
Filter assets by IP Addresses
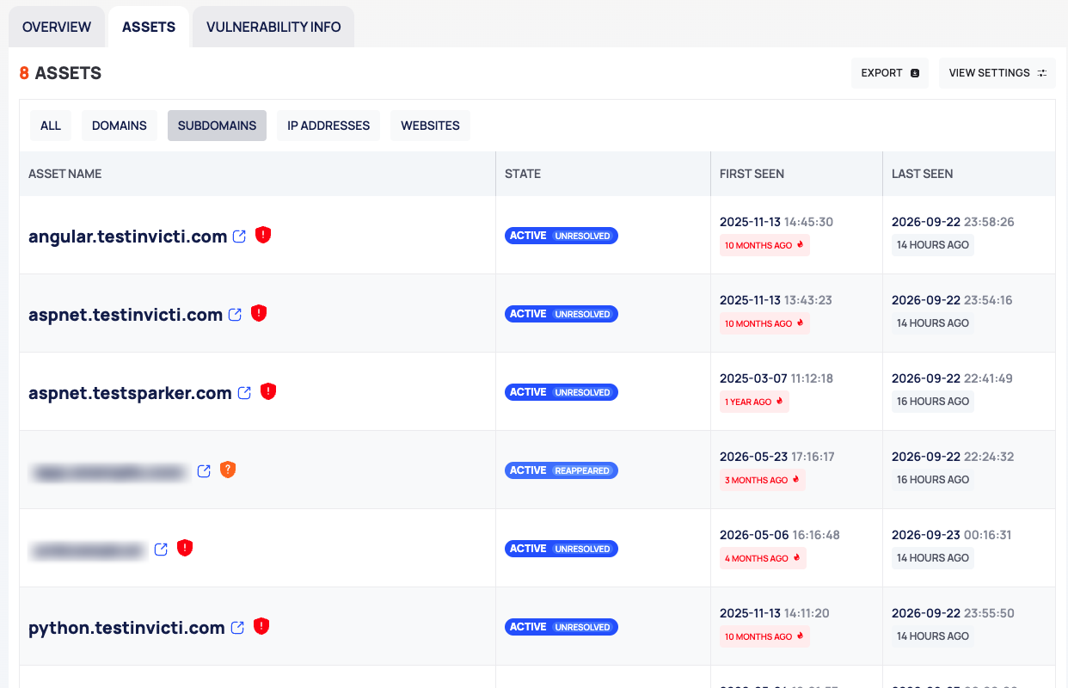(328, 126)
